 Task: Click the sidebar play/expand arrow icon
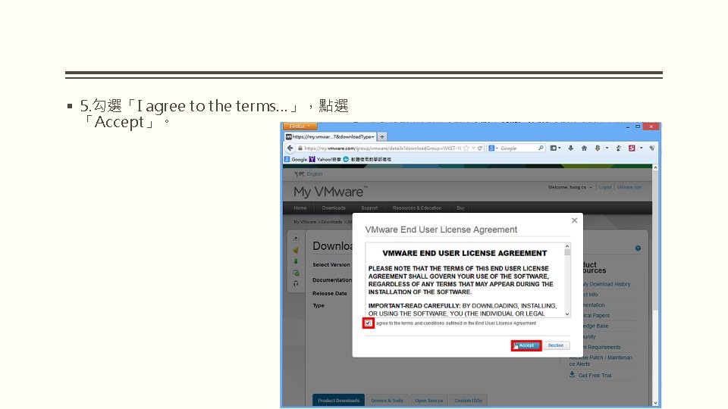tap(297, 239)
